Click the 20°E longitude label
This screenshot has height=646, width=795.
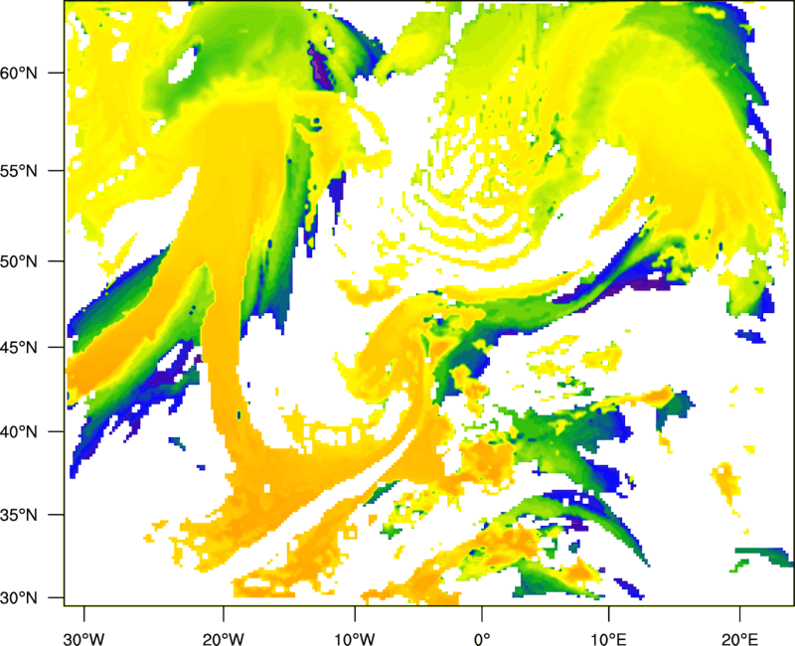[x=739, y=639]
